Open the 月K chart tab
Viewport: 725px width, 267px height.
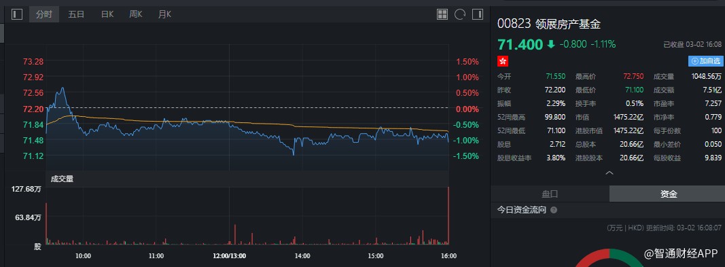tap(164, 14)
